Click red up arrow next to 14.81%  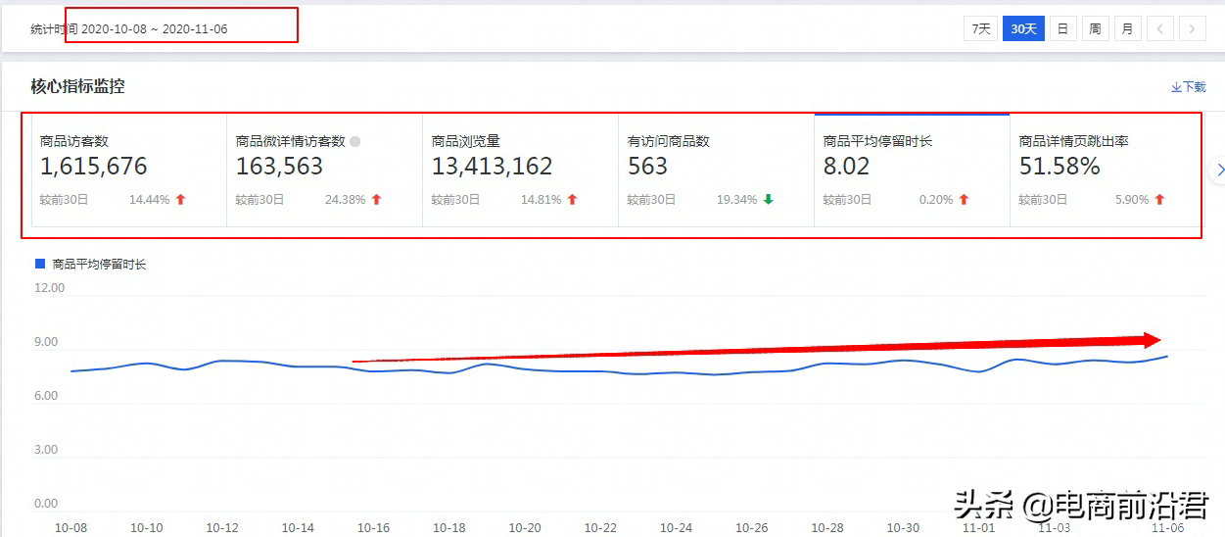572,200
